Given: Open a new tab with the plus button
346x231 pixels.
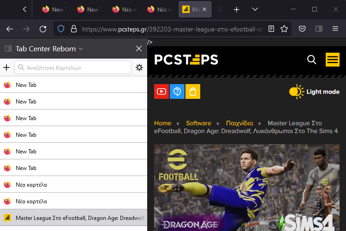Looking at the screenshot, I should pos(236,10).
